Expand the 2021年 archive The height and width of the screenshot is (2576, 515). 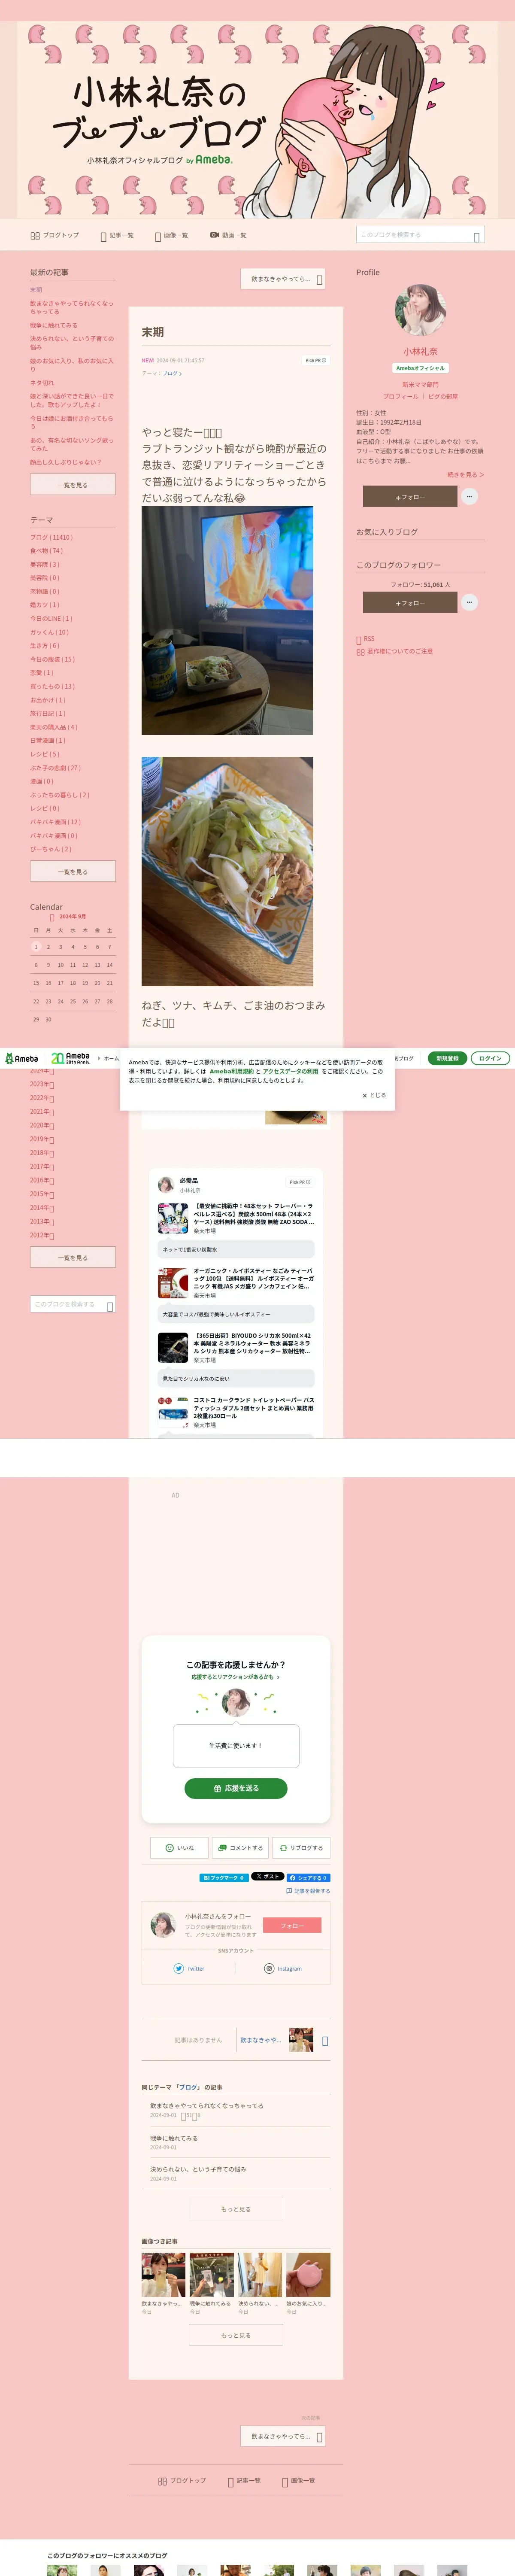pos(42,1111)
